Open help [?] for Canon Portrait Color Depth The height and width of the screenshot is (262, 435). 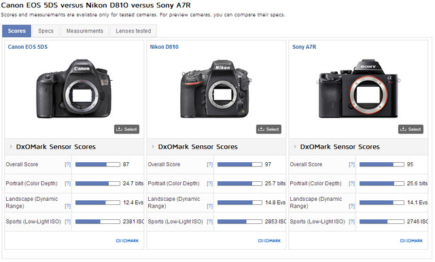tap(68, 183)
